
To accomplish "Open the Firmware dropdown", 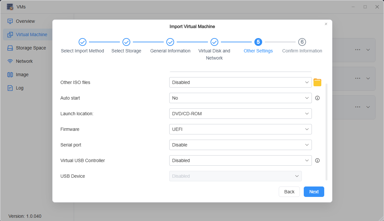I will tap(240, 129).
